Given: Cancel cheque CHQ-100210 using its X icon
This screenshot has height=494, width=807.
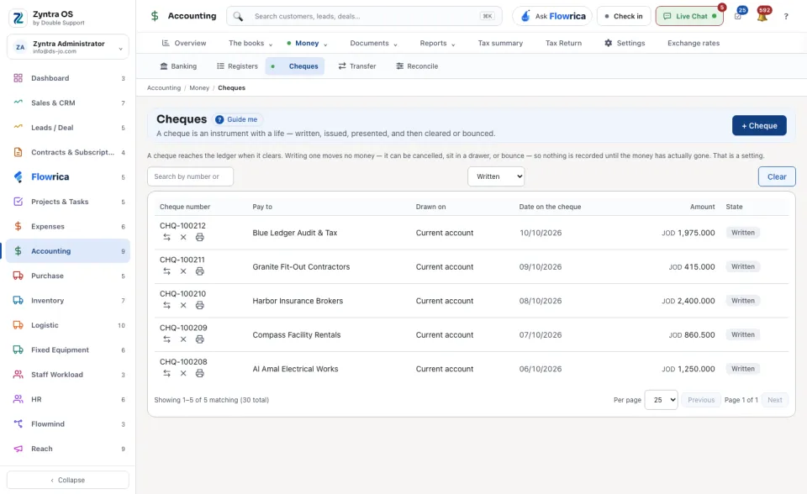Looking at the screenshot, I should 183,305.
